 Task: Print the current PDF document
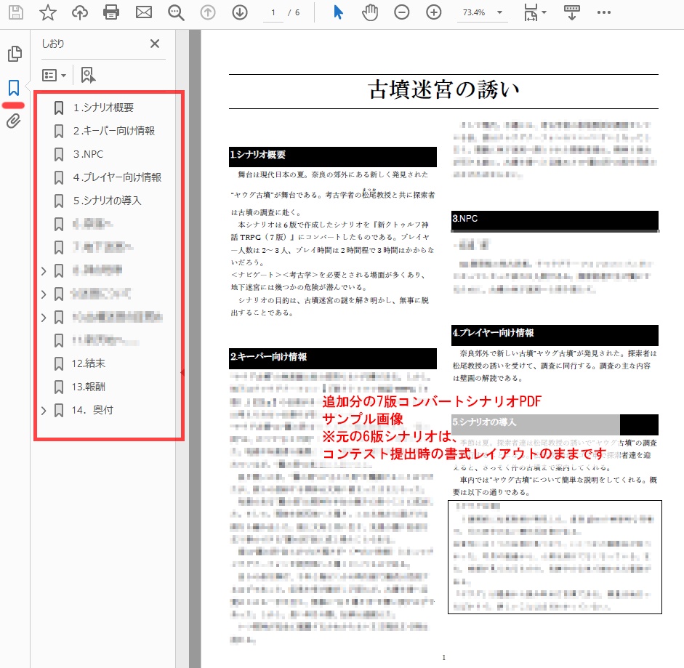(x=110, y=12)
